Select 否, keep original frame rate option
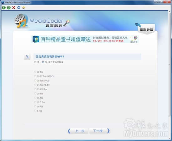 [43, 62]
